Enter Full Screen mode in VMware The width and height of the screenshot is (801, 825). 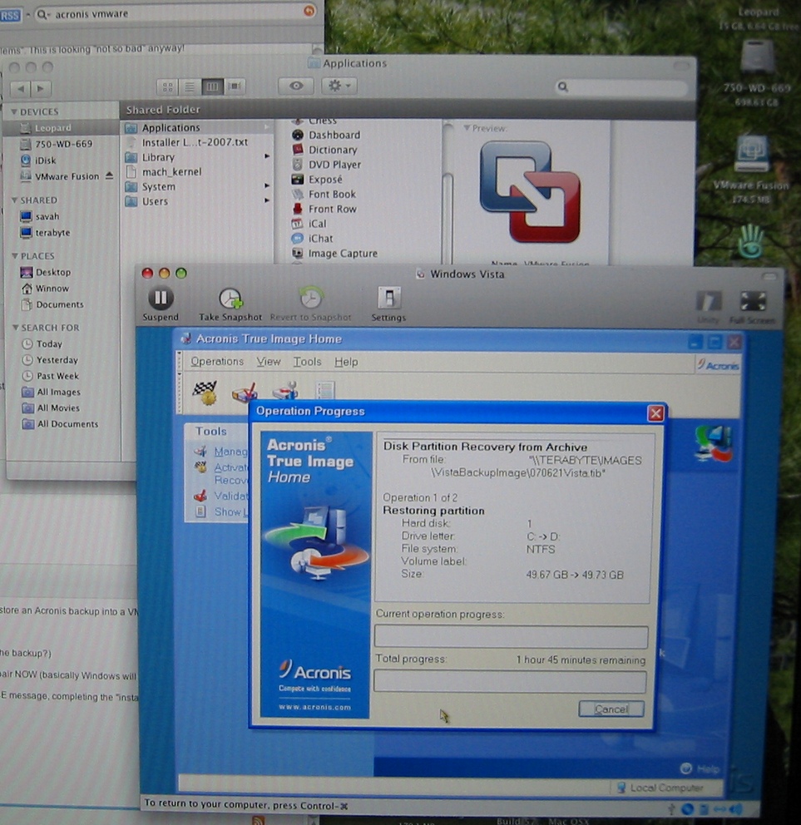tap(753, 307)
